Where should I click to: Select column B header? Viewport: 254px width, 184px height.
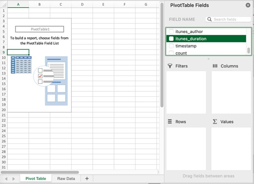[40, 4]
